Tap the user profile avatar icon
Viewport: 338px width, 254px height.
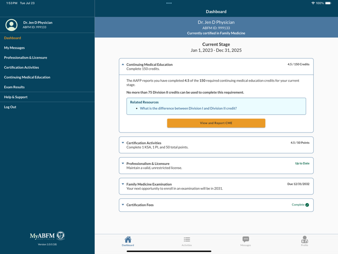[x=12, y=25]
